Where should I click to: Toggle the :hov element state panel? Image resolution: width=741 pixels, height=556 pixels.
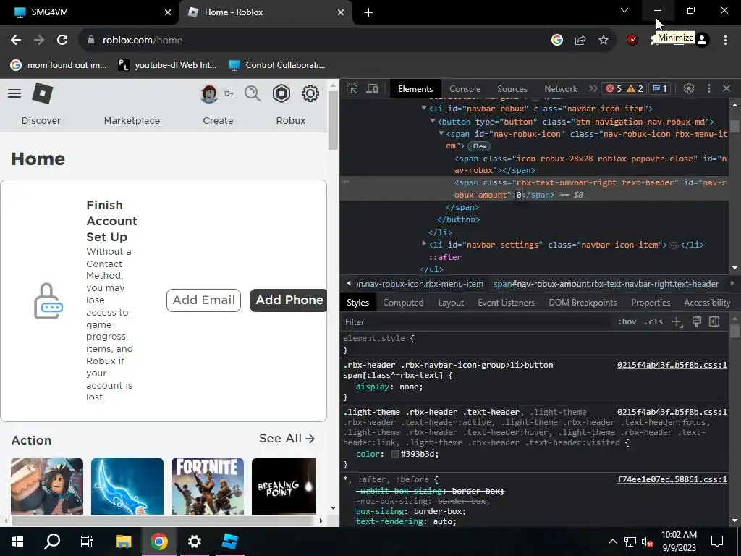click(x=627, y=322)
